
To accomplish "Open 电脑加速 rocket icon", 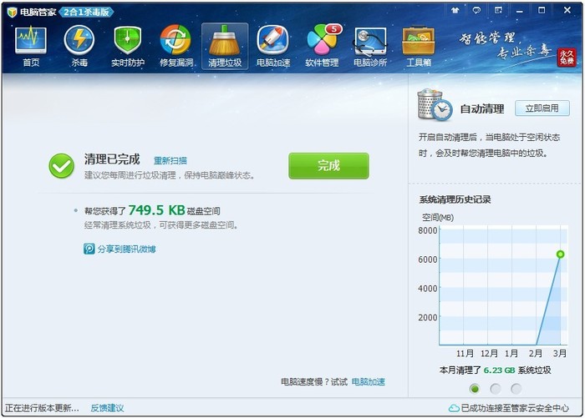I will click(x=273, y=45).
